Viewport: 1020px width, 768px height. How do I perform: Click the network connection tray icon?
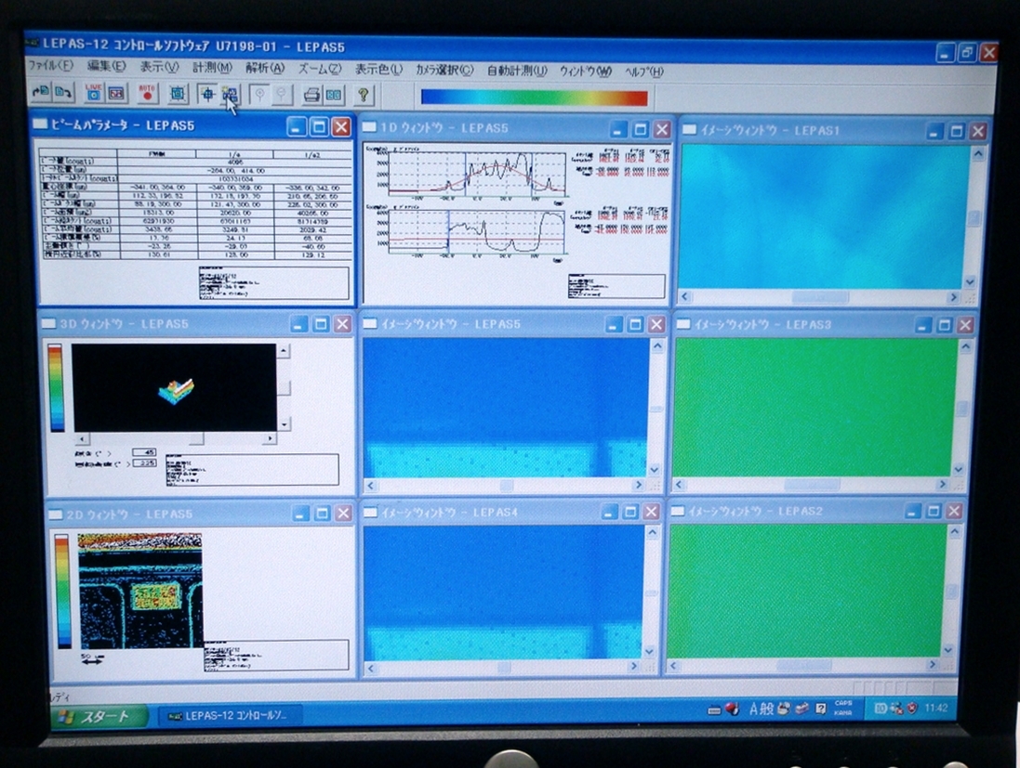pos(897,709)
